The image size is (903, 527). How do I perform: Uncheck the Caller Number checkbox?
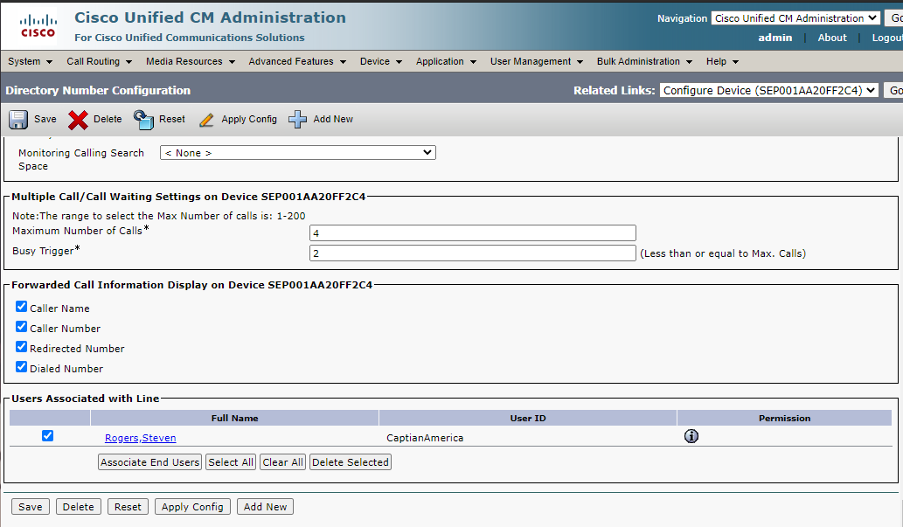21,327
